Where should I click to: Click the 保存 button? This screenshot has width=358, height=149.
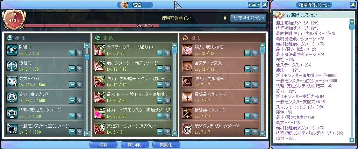(x=103, y=145)
